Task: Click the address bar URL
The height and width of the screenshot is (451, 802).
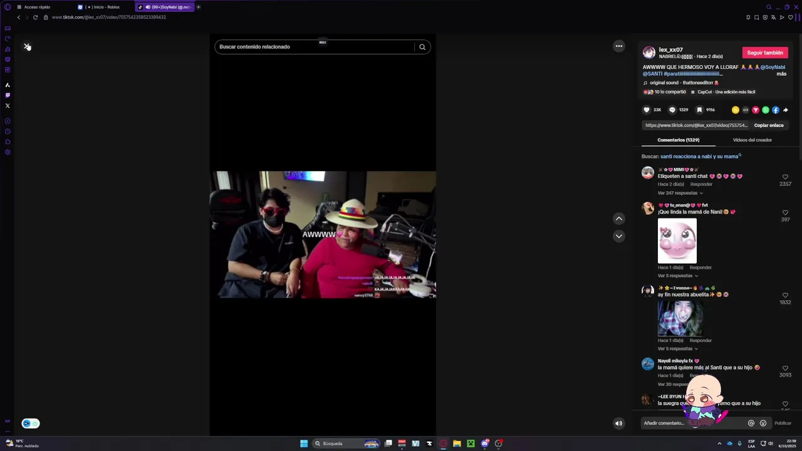Action: 108,17
